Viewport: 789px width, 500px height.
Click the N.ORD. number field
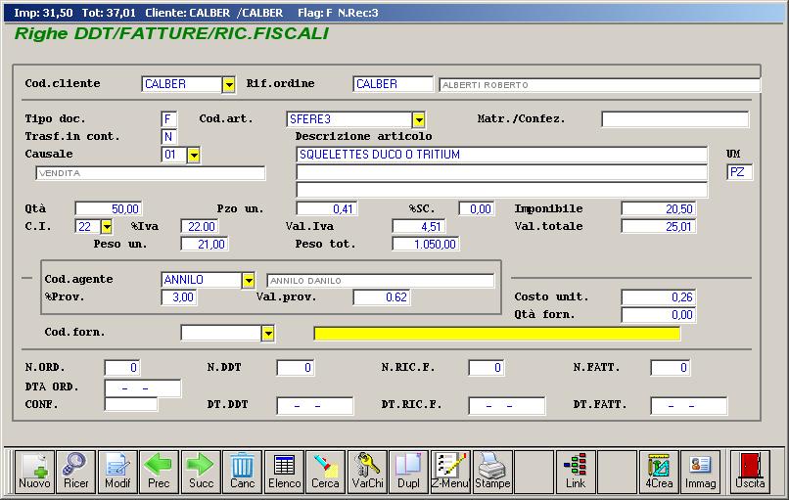(x=122, y=368)
